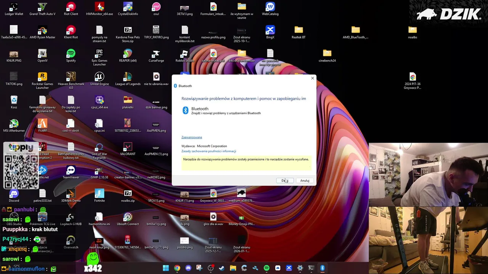Select Heaven Benchmark 4.0 desktop icon
Image resolution: width=488 pixels, height=274 pixels.
click(x=71, y=81)
